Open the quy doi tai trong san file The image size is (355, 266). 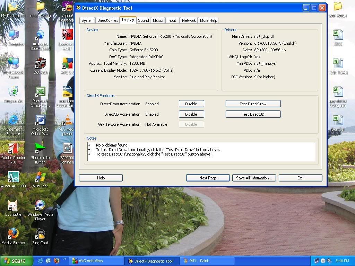(x=338, y=97)
